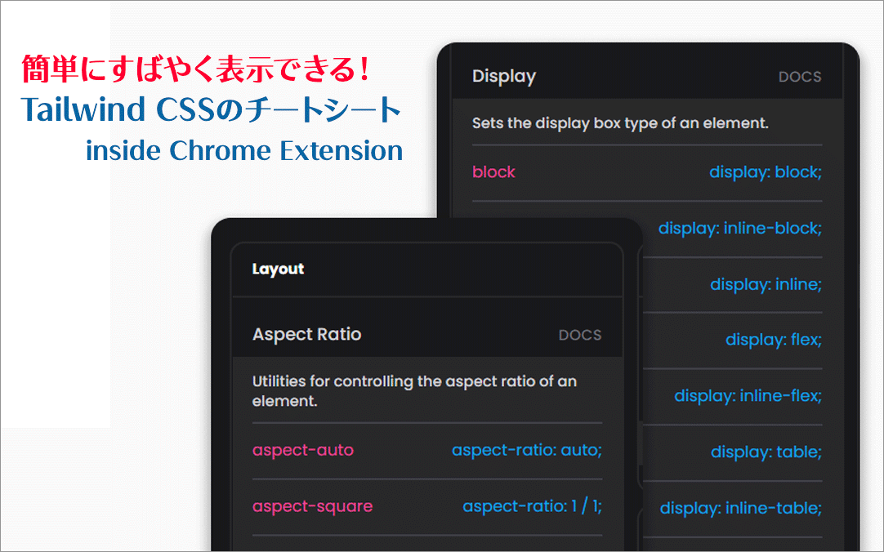This screenshot has width=884, height=552.
Task: Open DOCS link next to Aspect Ratio
Action: (579, 335)
